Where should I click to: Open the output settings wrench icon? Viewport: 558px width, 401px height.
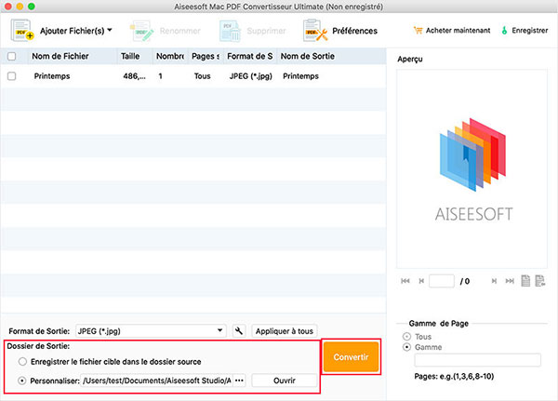coord(239,331)
